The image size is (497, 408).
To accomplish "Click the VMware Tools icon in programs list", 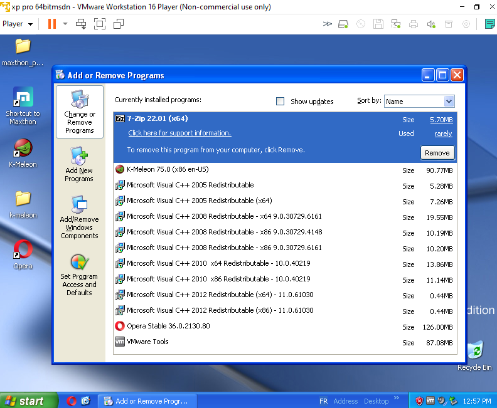I will click(120, 342).
